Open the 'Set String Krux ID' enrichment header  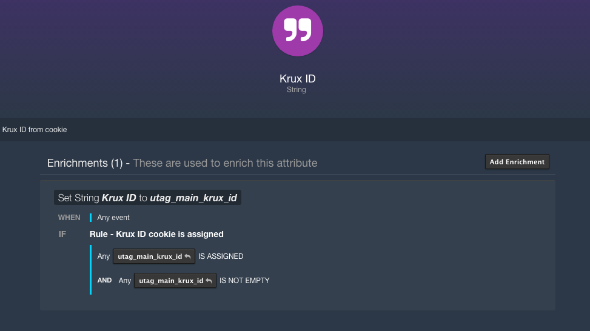coord(147,198)
